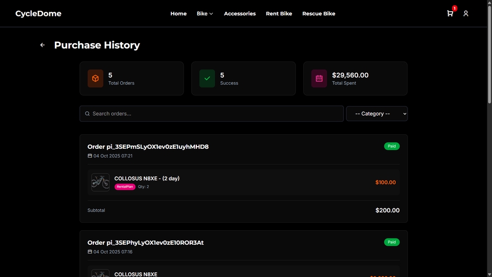Click the Paid badge on first order

click(392, 146)
